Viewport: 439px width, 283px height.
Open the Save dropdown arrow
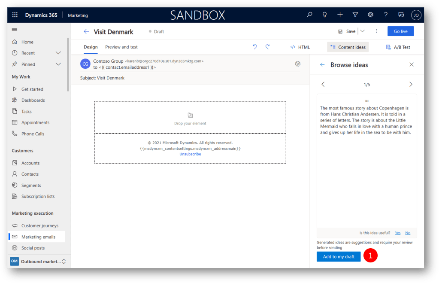(363, 31)
